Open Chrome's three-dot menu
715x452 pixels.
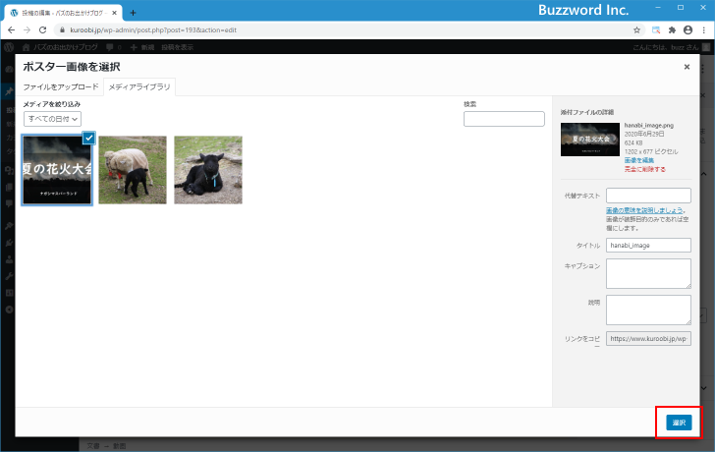tap(703, 30)
